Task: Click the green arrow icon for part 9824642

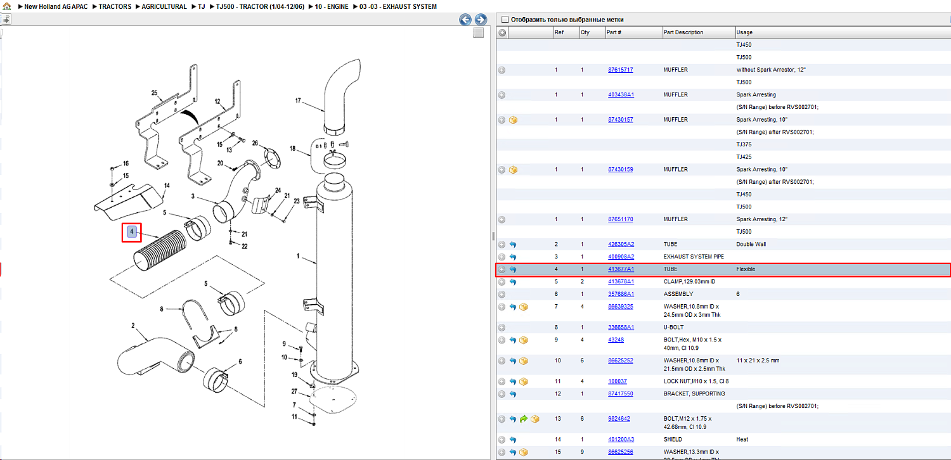Action: [x=524, y=419]
